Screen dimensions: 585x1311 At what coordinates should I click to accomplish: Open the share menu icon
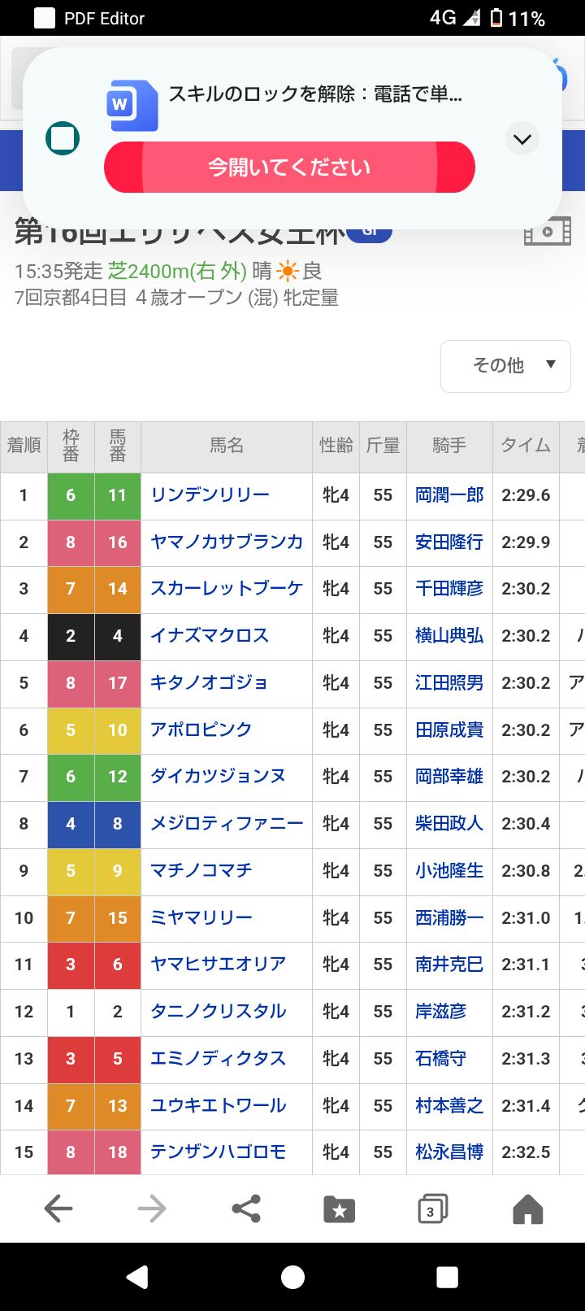(x=246, y=1209)
